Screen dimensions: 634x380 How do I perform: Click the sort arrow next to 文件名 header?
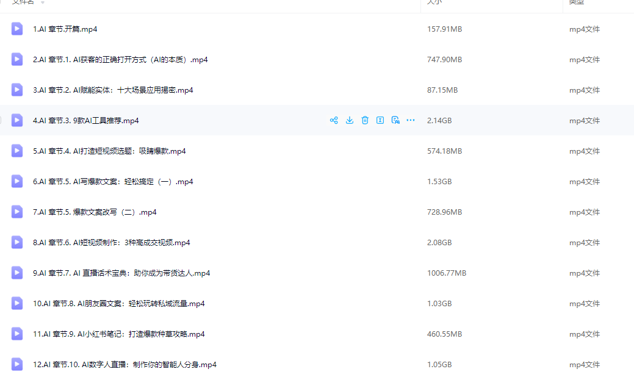coord(43,3)
